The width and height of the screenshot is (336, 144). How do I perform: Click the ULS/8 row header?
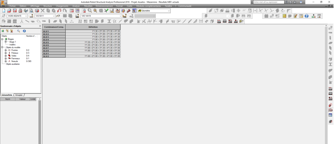pos(54,51)
